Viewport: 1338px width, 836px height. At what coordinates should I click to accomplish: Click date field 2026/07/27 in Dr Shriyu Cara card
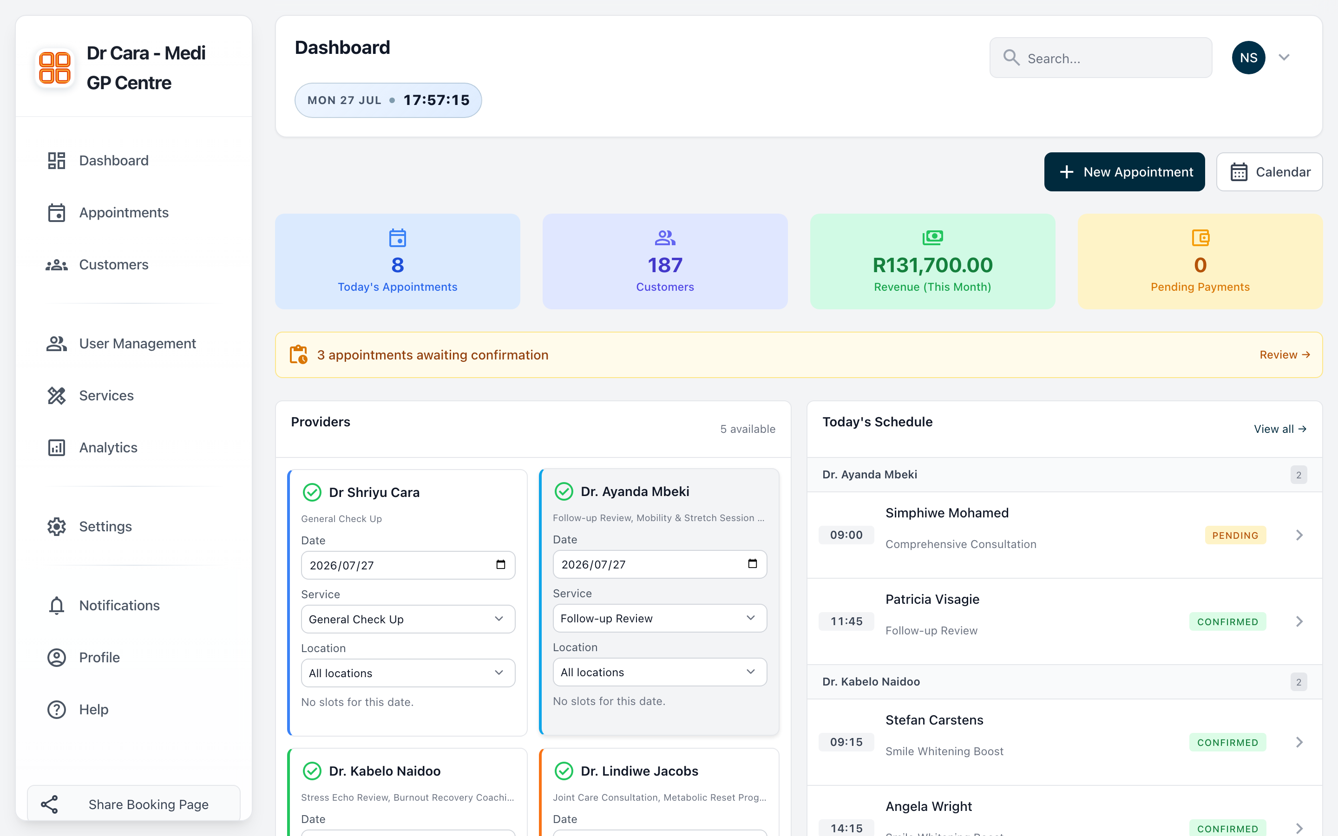[x=408, y=565]
